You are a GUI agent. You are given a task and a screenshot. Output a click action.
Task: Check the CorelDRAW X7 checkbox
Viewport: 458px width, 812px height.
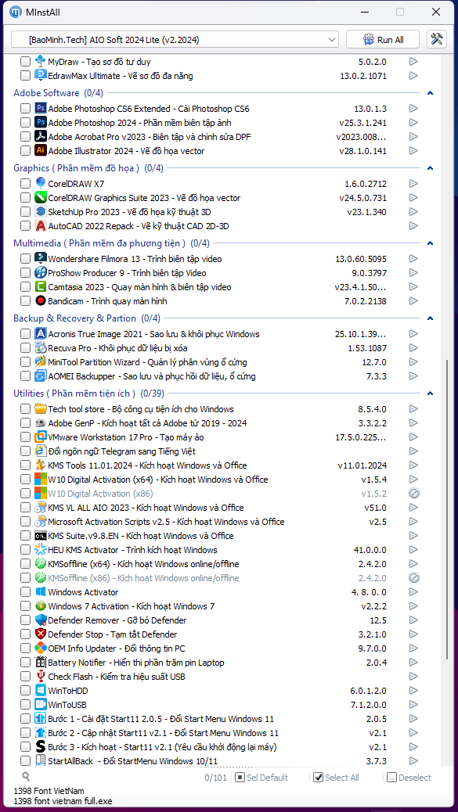pyautogui.click(x=25, y=184)
